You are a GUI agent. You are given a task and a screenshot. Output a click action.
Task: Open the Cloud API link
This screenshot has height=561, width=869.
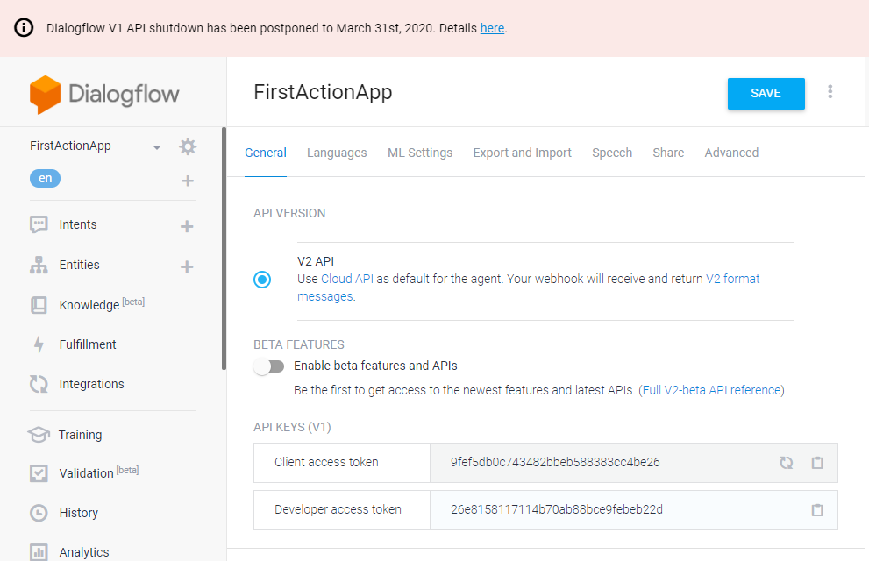347,279
